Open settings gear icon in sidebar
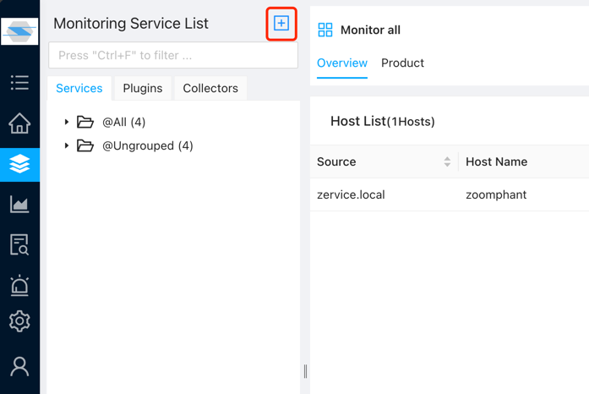The width and height of the screenshot is (589, 394). [x=19, y=321]
